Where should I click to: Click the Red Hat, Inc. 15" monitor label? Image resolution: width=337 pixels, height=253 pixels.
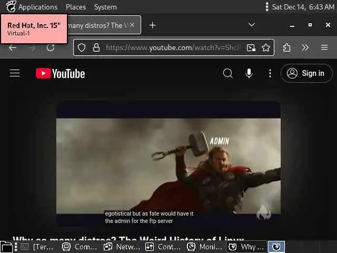click(x=34, y=29)
